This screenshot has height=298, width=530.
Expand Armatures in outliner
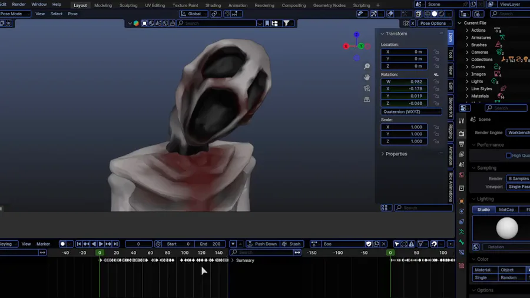click(467, 38)
